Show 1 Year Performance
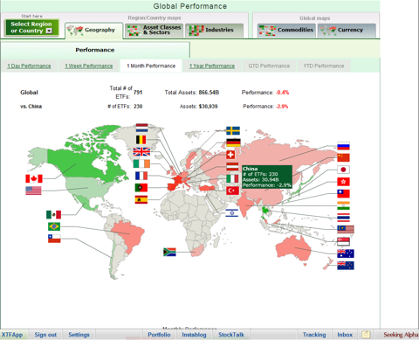This screenshot has width=419, height=340. (212, 66)
